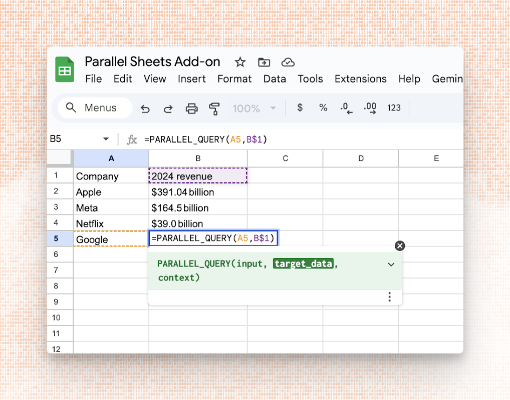Open the Edit menu

click(123, 79)
